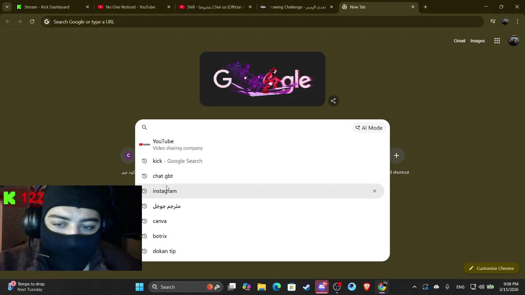Screen dimensions: 525x295
Task: Switch the ENG input language indicator
Action: pyautogui.click(x=461, y=287)
